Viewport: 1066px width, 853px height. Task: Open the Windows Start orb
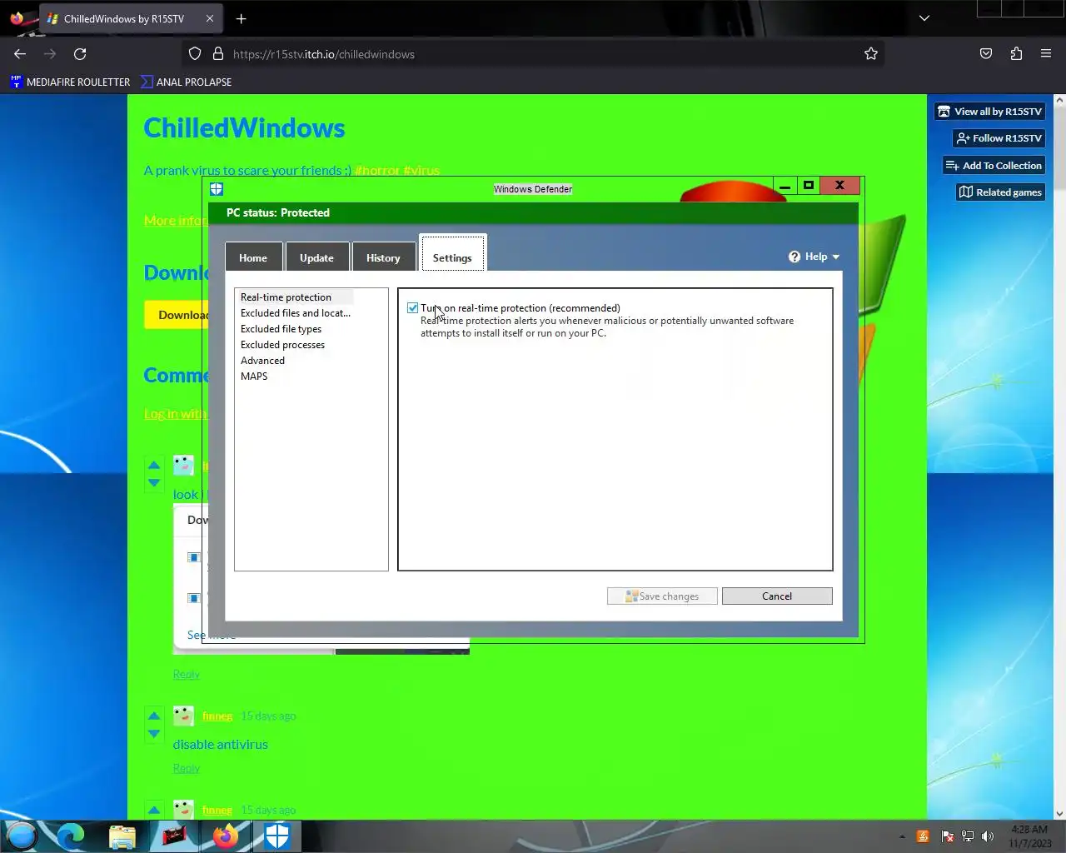pyautogui.click(x=22, y=836)
